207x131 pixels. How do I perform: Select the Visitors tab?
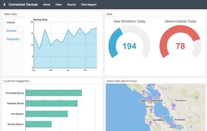pos(13,22)
